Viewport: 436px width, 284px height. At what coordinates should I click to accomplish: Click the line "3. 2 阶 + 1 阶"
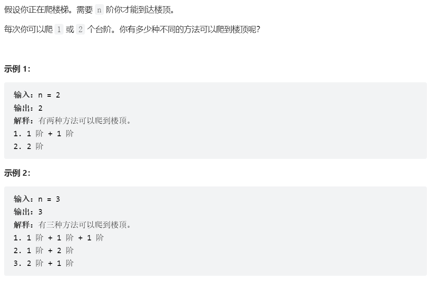(x=44, y=263)
